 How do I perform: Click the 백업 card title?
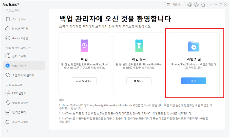pos(84,60)
